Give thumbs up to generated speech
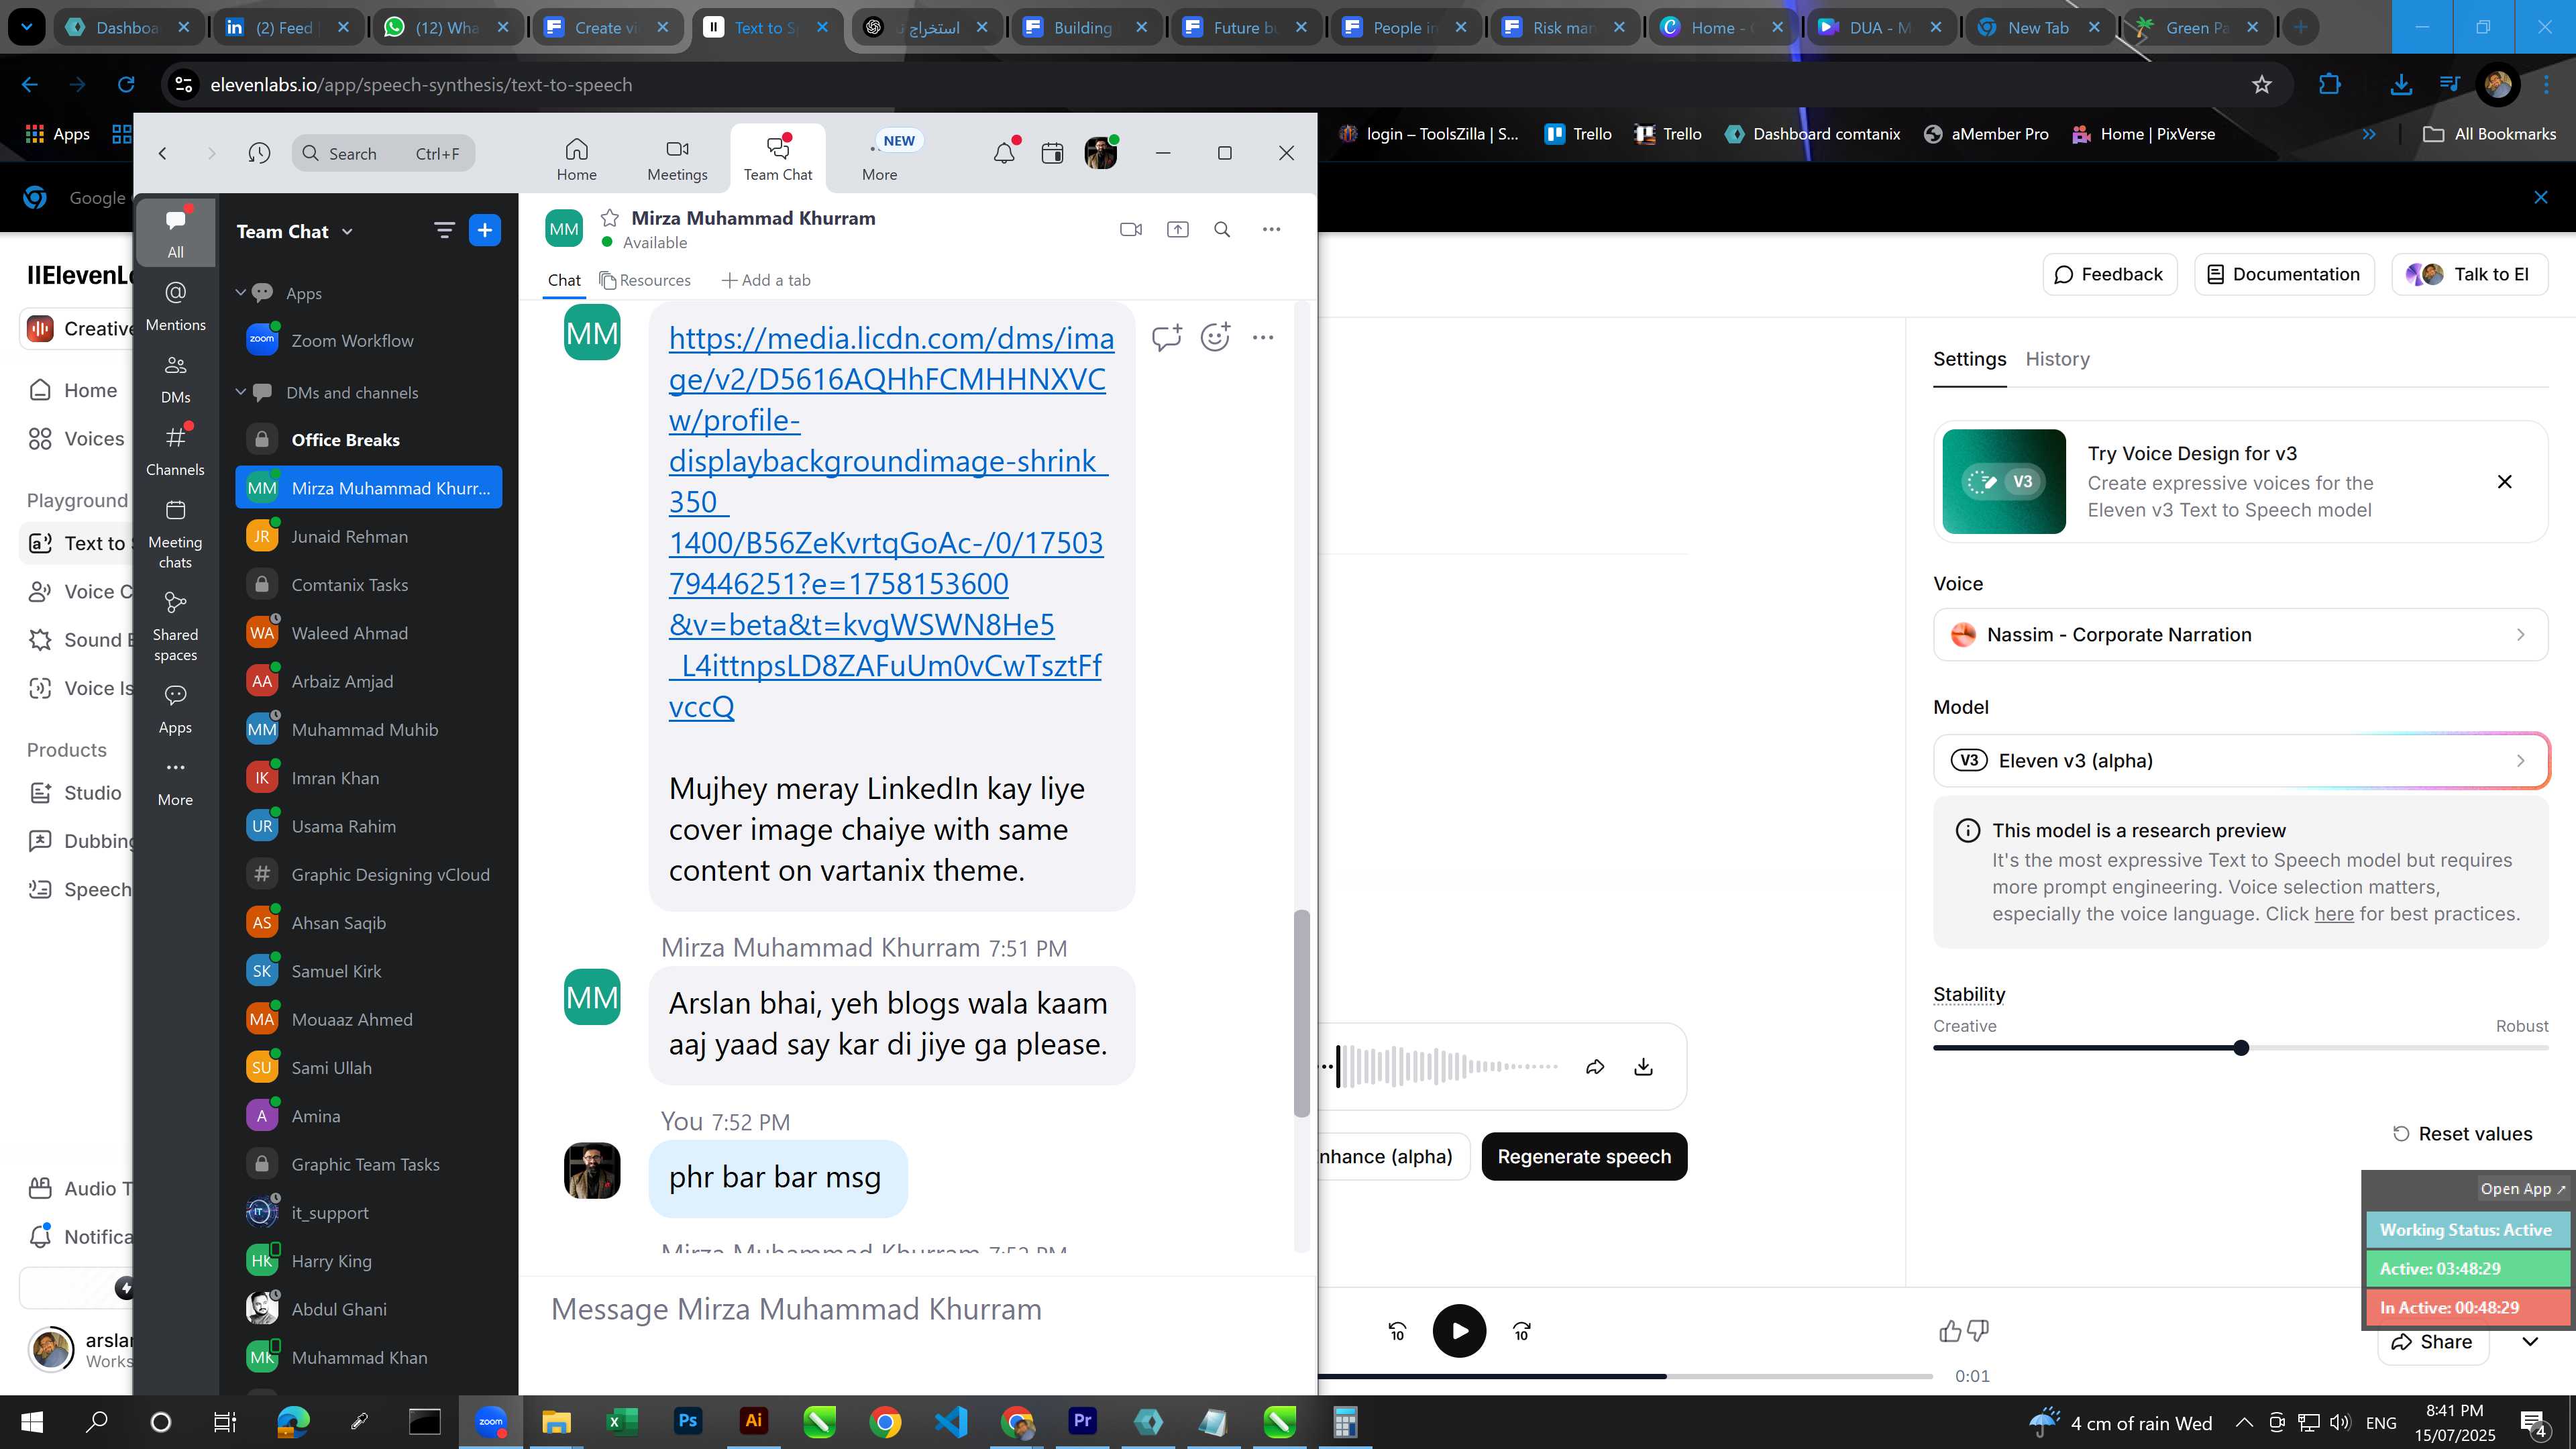2576x1449 pixels. [1949, 1331]
